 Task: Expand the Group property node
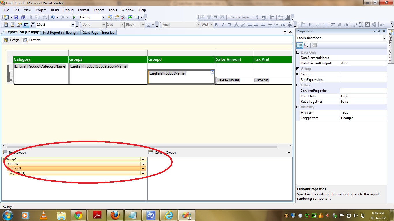[x=298, y=74]
